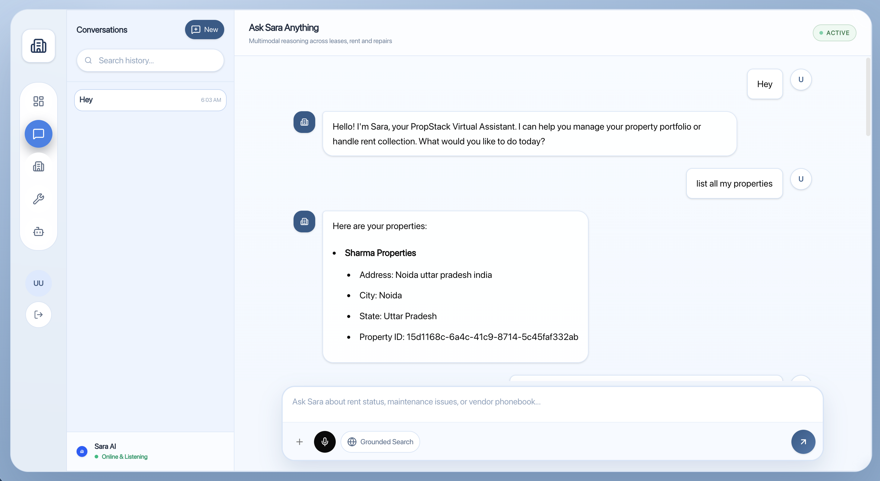
Task: Click the search magnifier in history field
Action: 89,60
